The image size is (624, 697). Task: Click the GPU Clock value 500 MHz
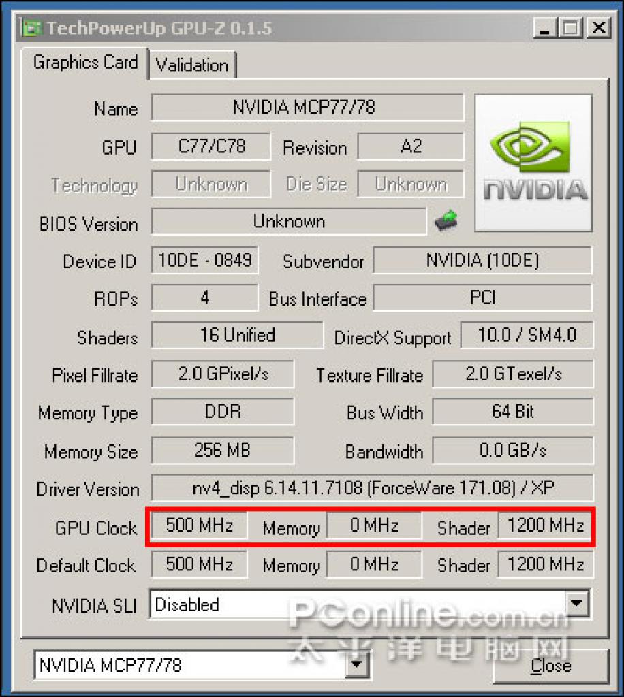(x=199, y=525)
